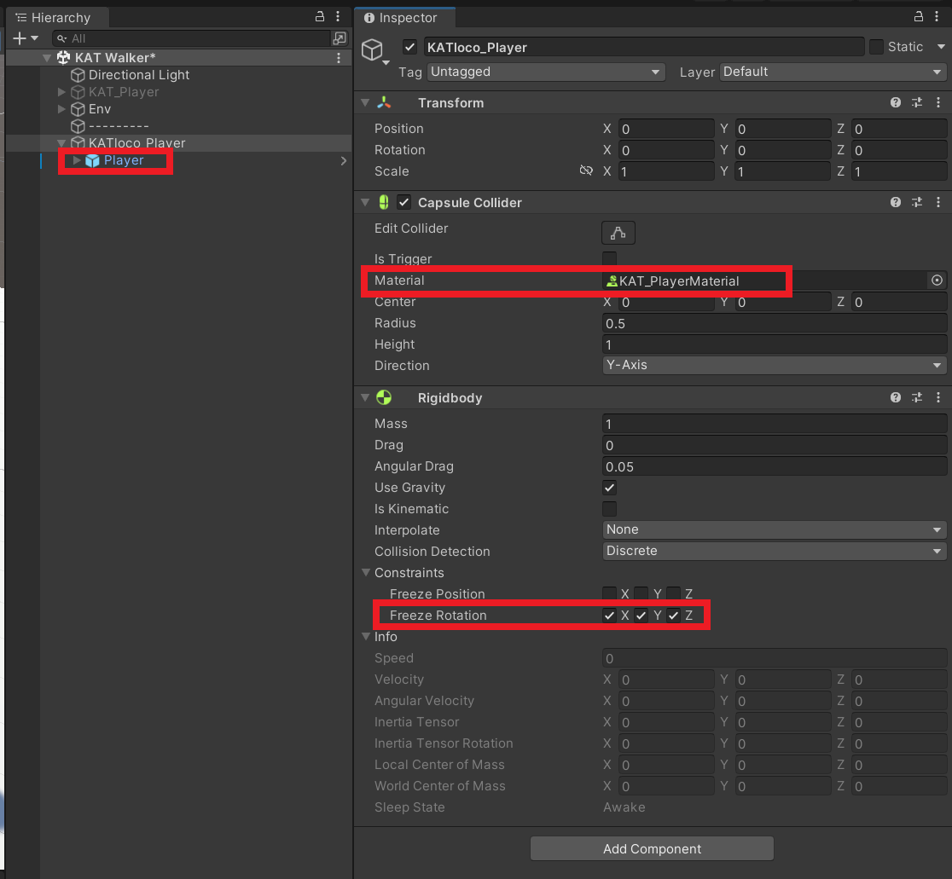Viewport: 952px width, 879px height.
Task: Click the Rigidbody component icon
Action: pos(384,397)
